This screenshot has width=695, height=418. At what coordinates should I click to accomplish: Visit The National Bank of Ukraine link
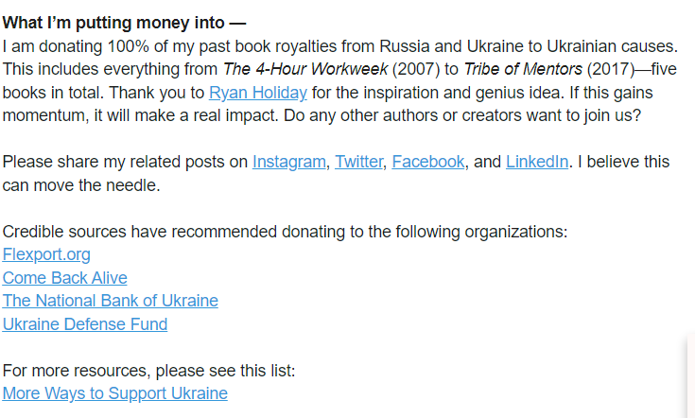[x=111, y=301]
